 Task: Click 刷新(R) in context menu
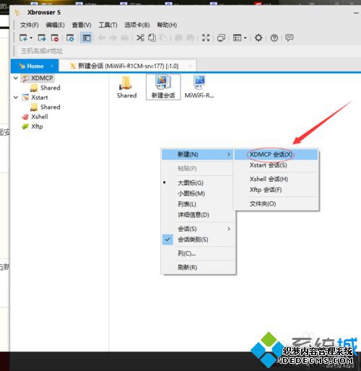coord(197,267)
